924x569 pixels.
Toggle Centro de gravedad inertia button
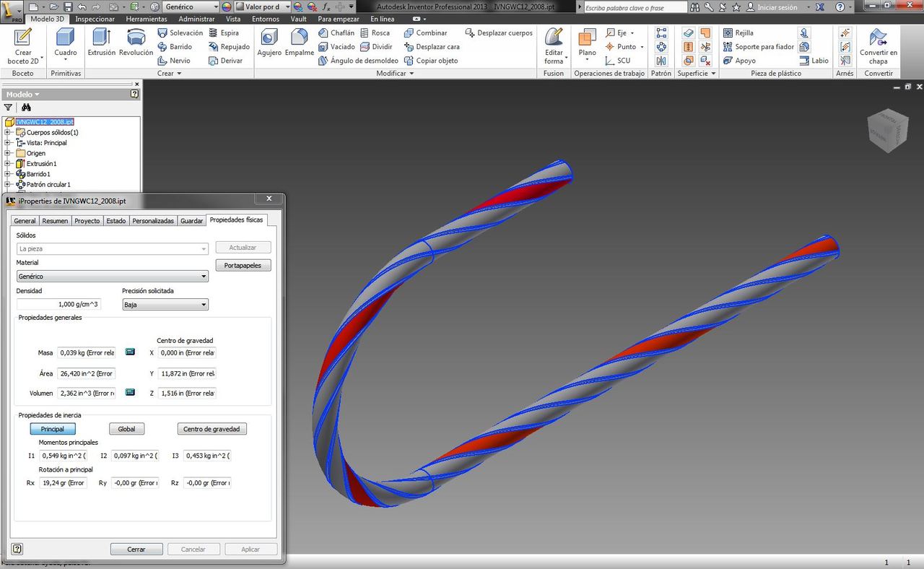[212, 429]
